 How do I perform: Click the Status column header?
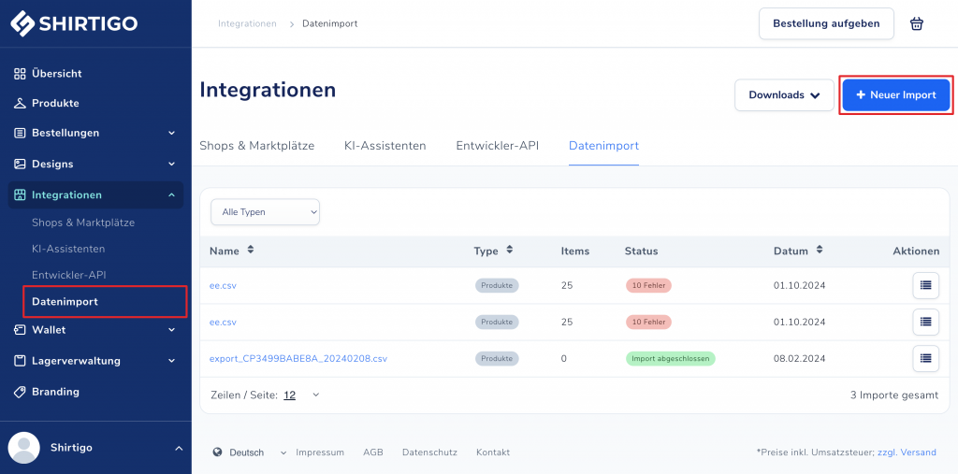click(x=642, y=251)
